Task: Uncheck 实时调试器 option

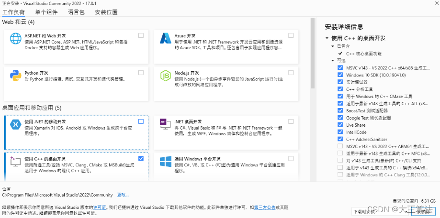Action: (x=340, y=82)
